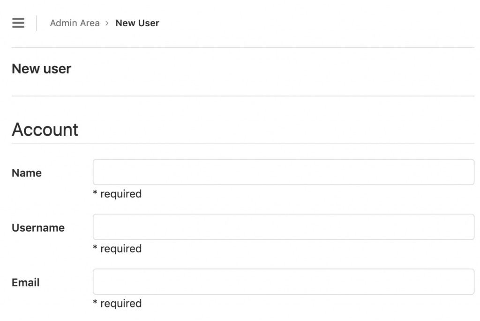
Task: Click the Name field label
Action: pos(27,173)
